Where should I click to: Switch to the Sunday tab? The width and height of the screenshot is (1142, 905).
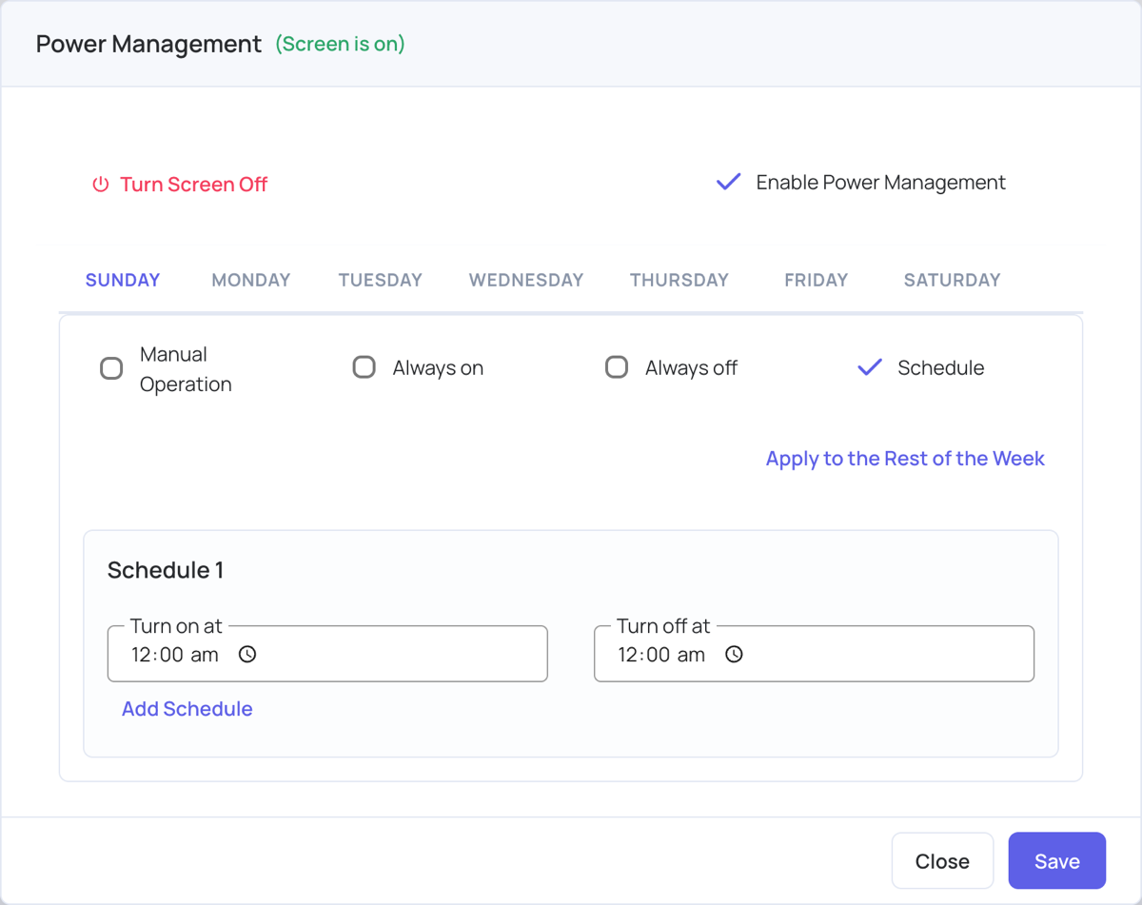click(123, 280)
